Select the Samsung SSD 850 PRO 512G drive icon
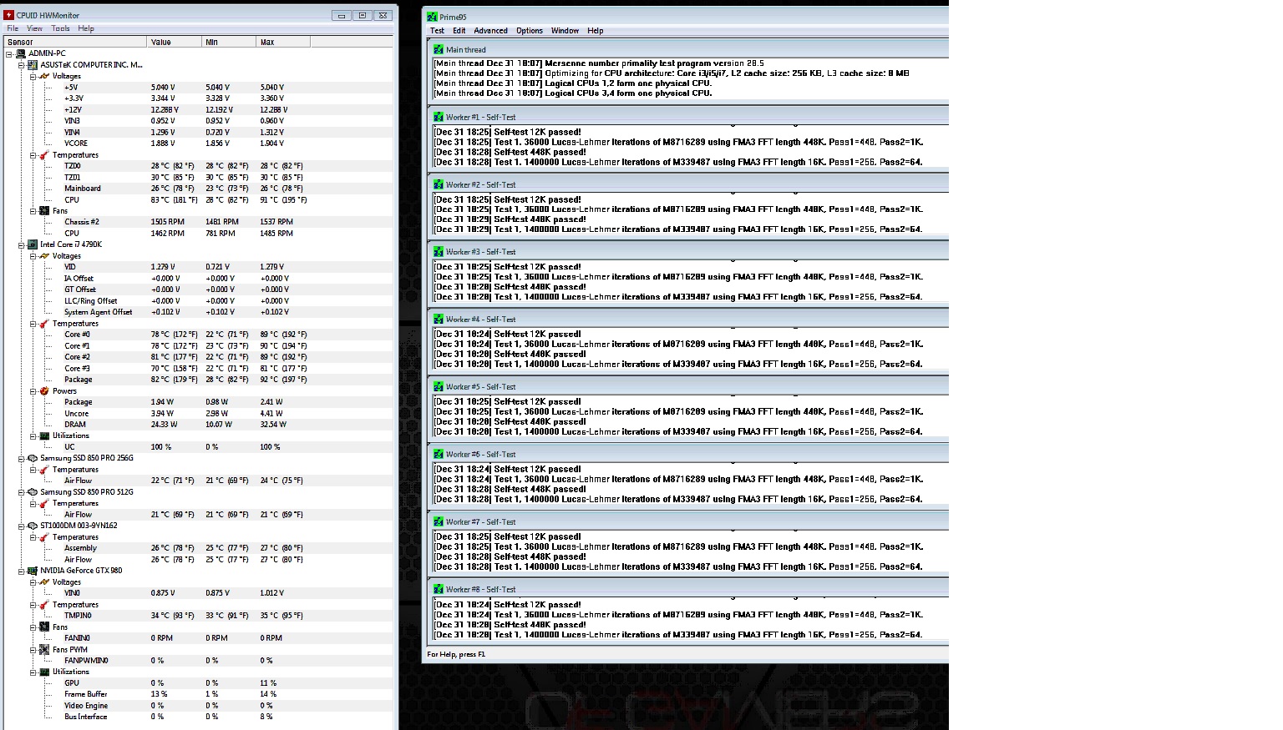The height and width of the screenshot is (730, 1283). pyautogui.click(x=33, y=492)
